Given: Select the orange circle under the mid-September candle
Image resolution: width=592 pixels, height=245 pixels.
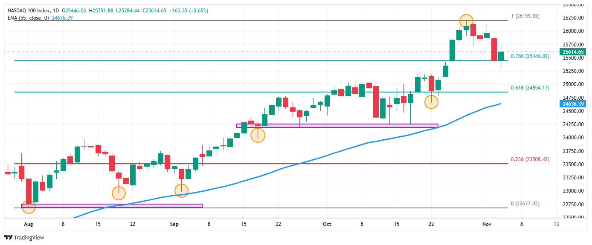Looking at the screenshot, I should pos(258,135).
